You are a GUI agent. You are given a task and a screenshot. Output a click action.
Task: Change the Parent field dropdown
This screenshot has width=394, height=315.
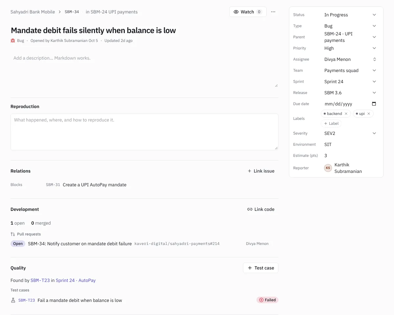(350, 37)
